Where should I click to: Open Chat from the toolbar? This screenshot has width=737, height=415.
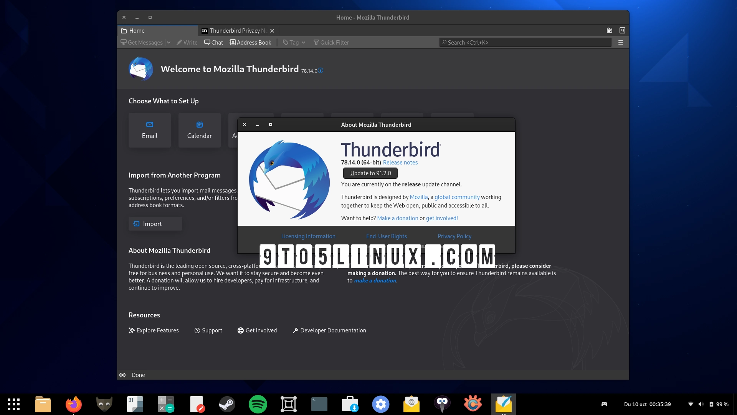coord(213,42)
